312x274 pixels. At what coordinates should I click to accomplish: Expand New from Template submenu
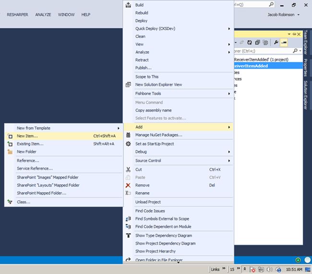coord(119,128)
